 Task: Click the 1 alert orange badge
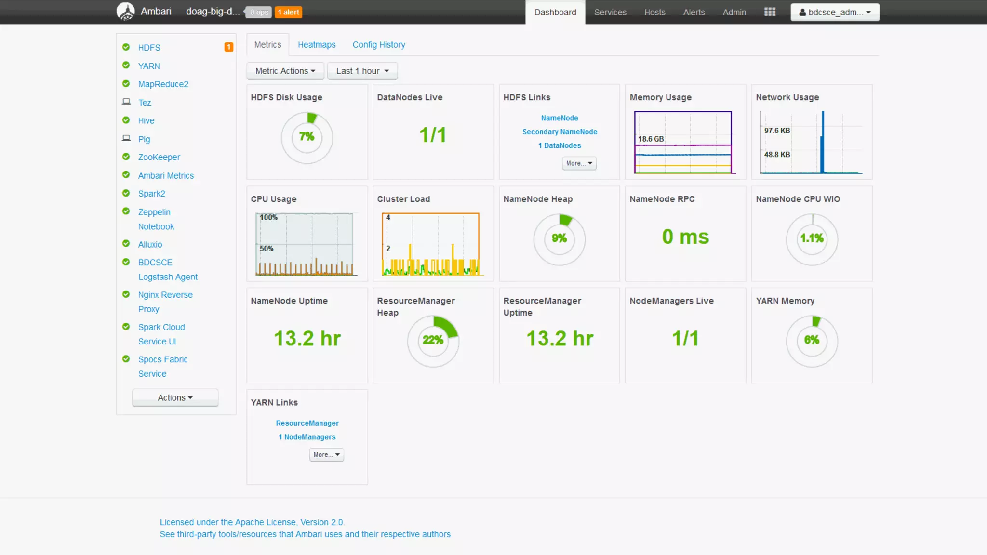click(x=288, y=12)
